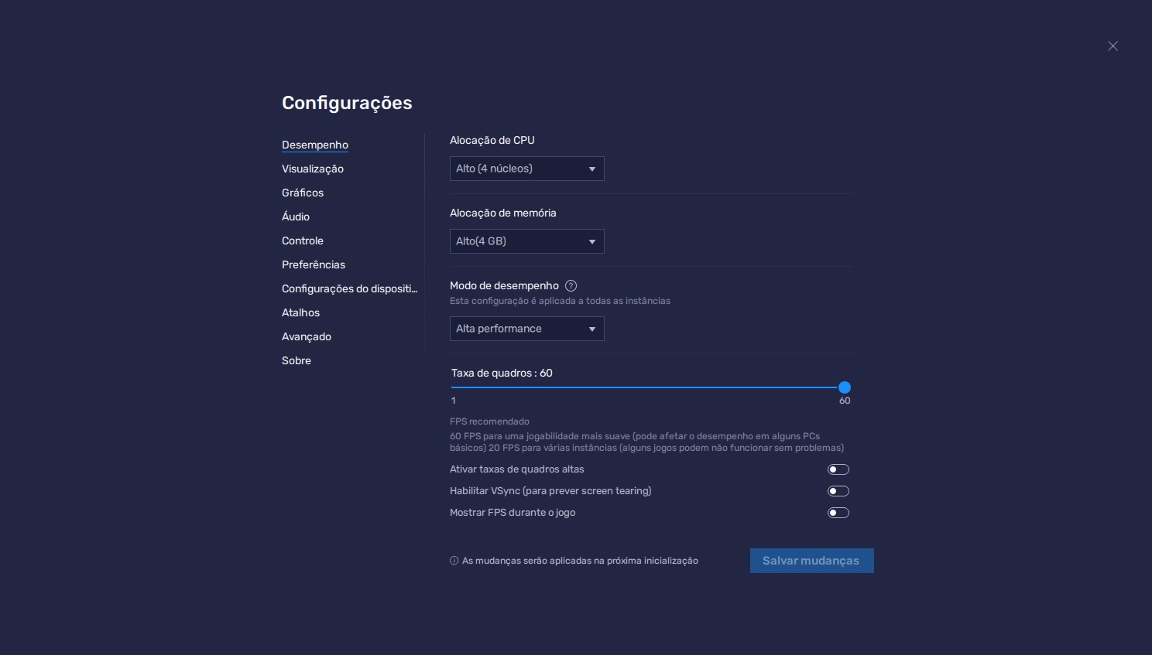Go to the Gráficos section
Image resolution: width=1152 pixels, height=655 pixels.
tap(303, 193)
